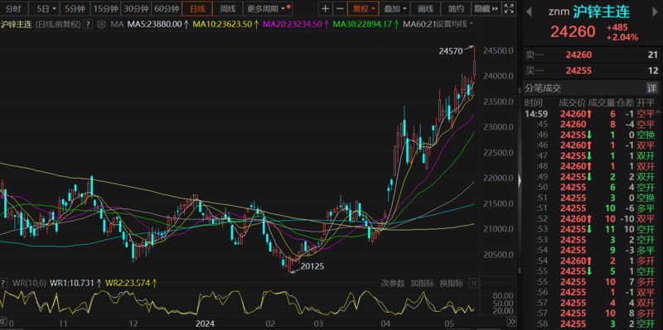
Task: Click 换指标 to change indicator
Action: point(452,283)
